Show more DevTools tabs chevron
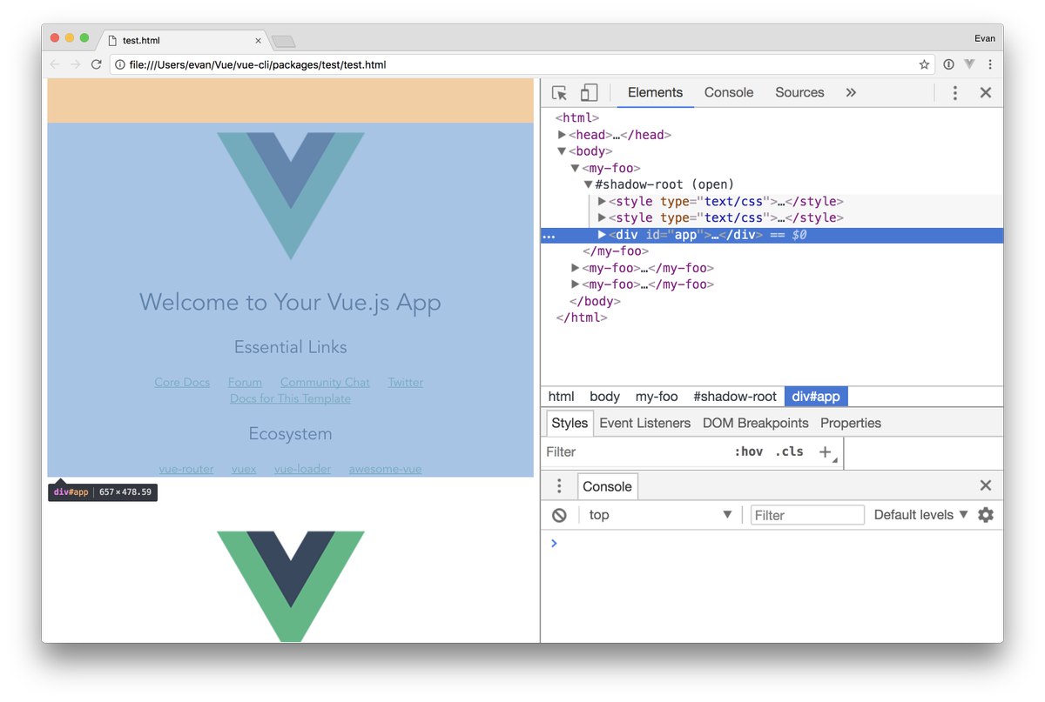 [x=851, y=92]
